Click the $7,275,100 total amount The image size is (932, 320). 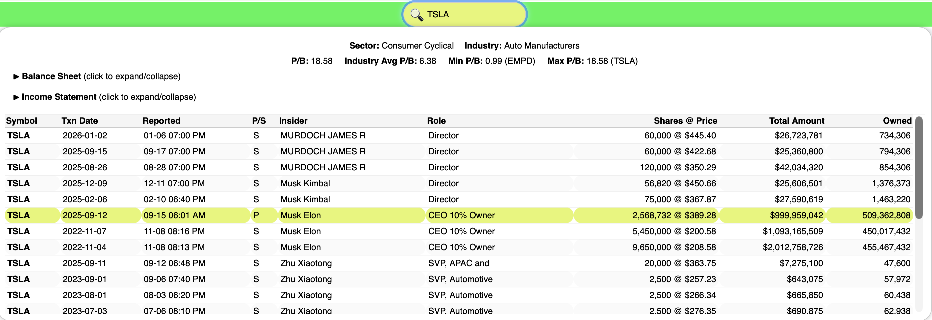coord(801,263)
